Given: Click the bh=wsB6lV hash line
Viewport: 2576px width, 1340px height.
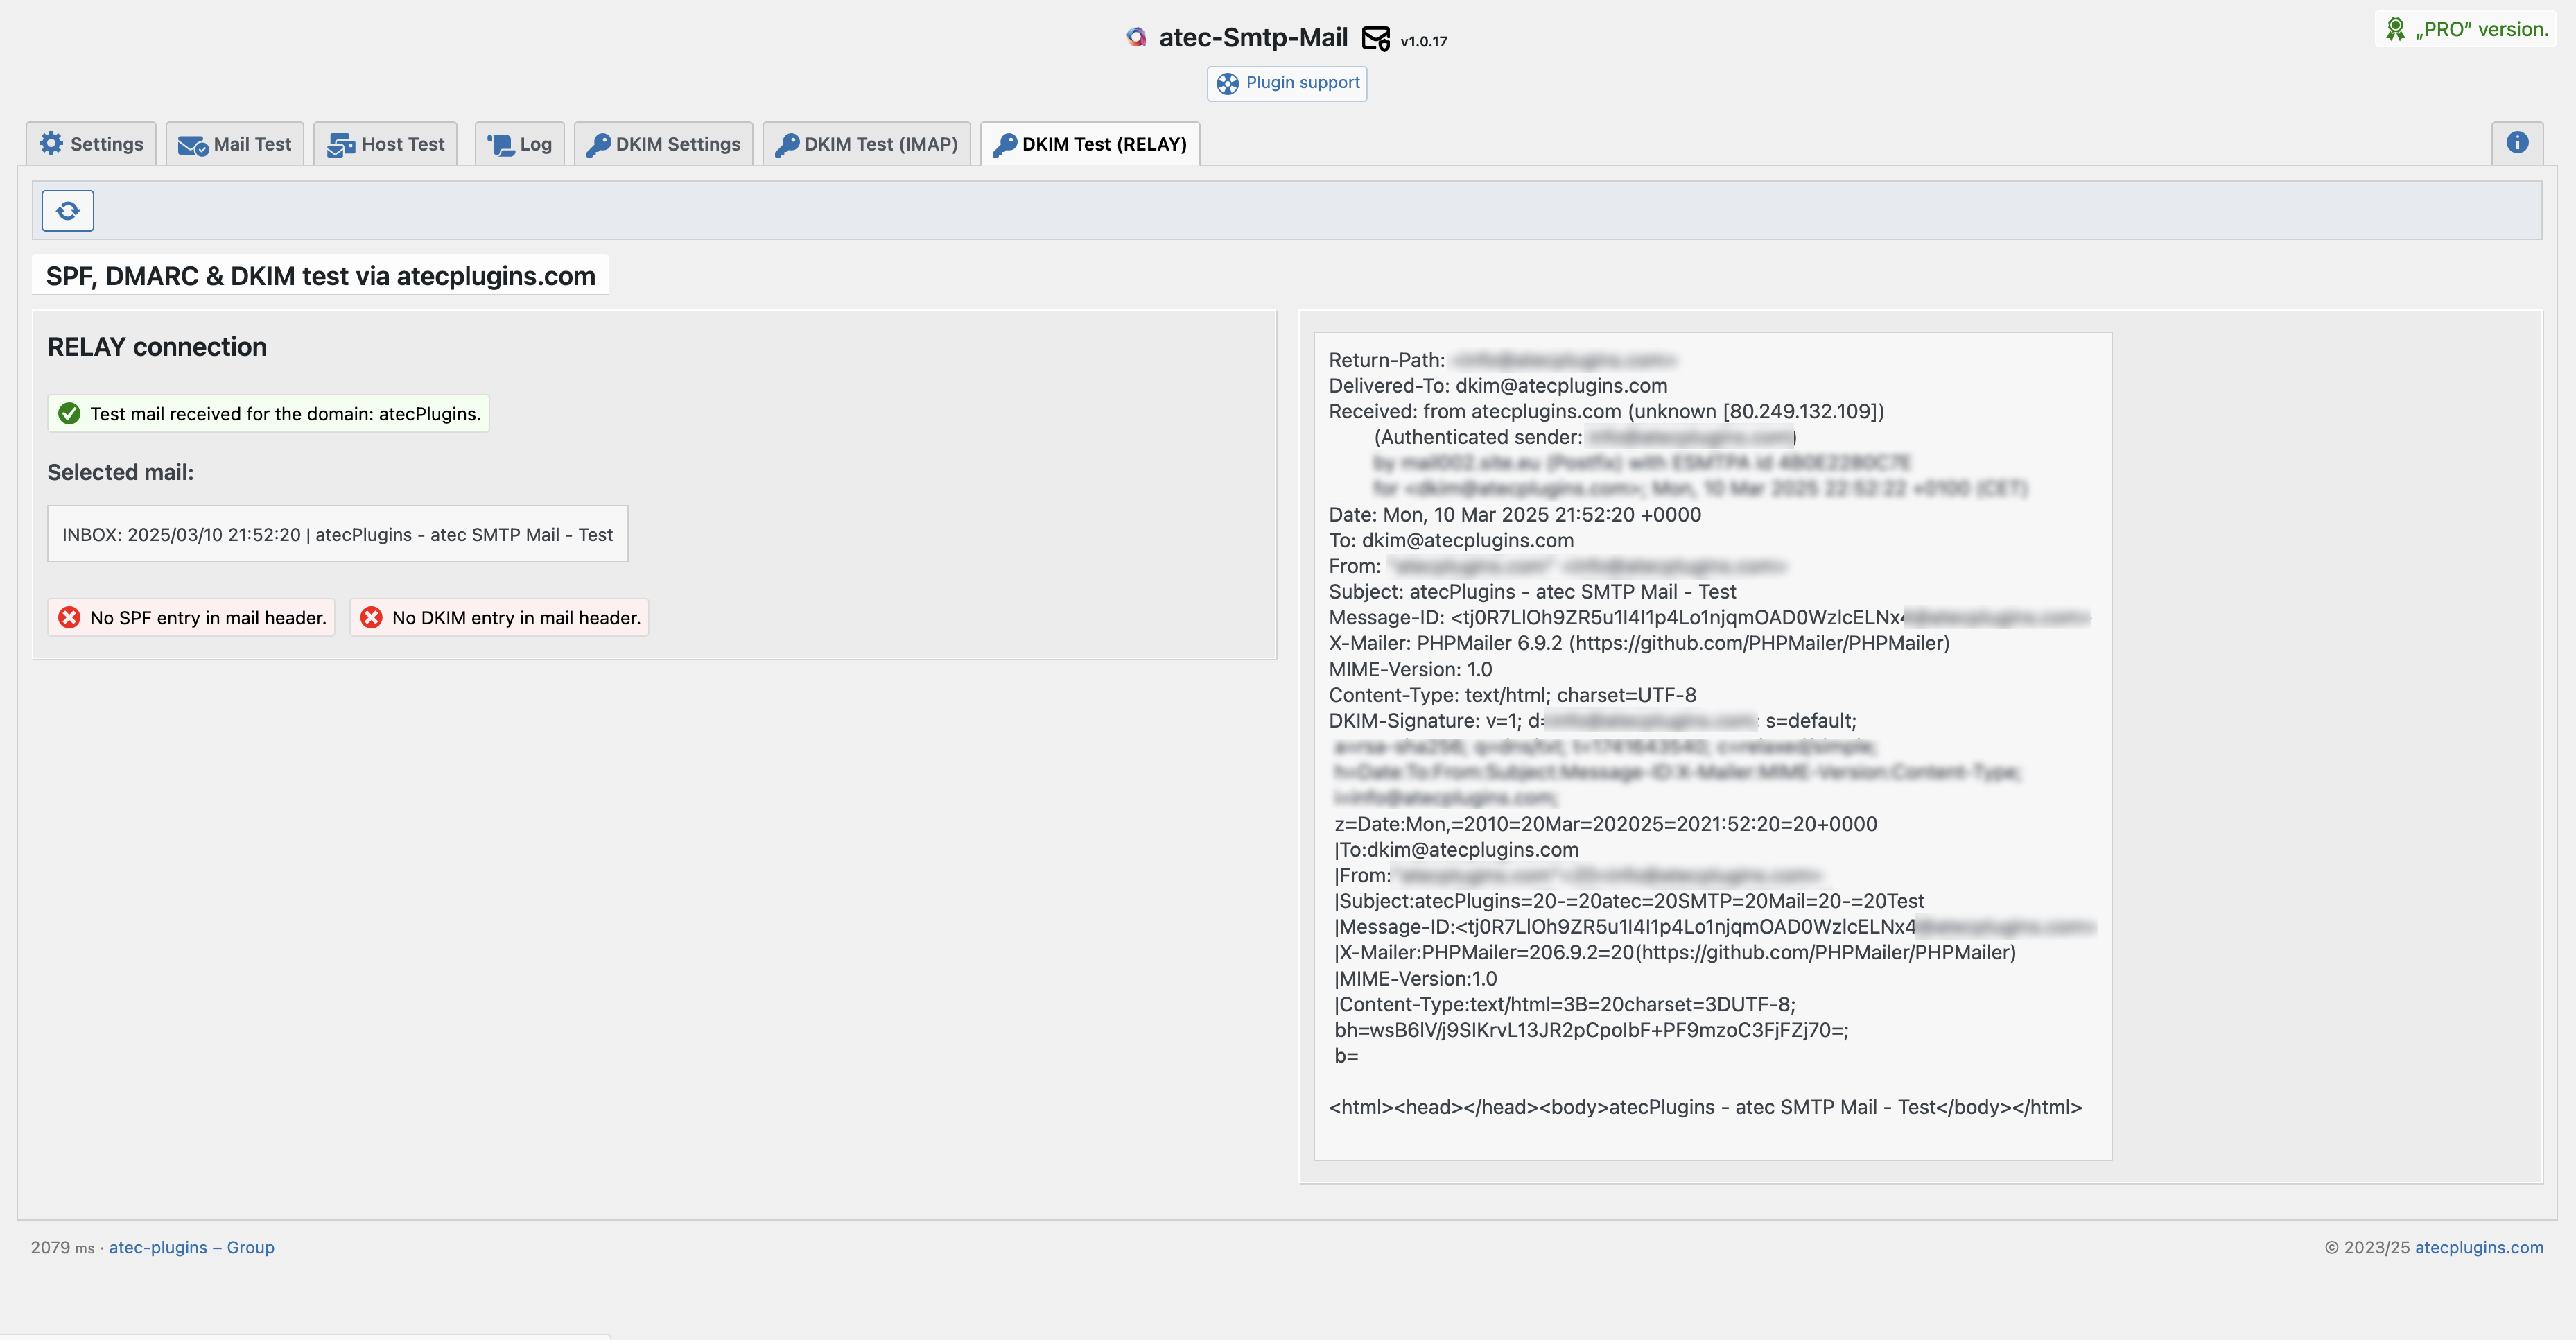Looking at the screenshot, I should coord(1591,1030).
